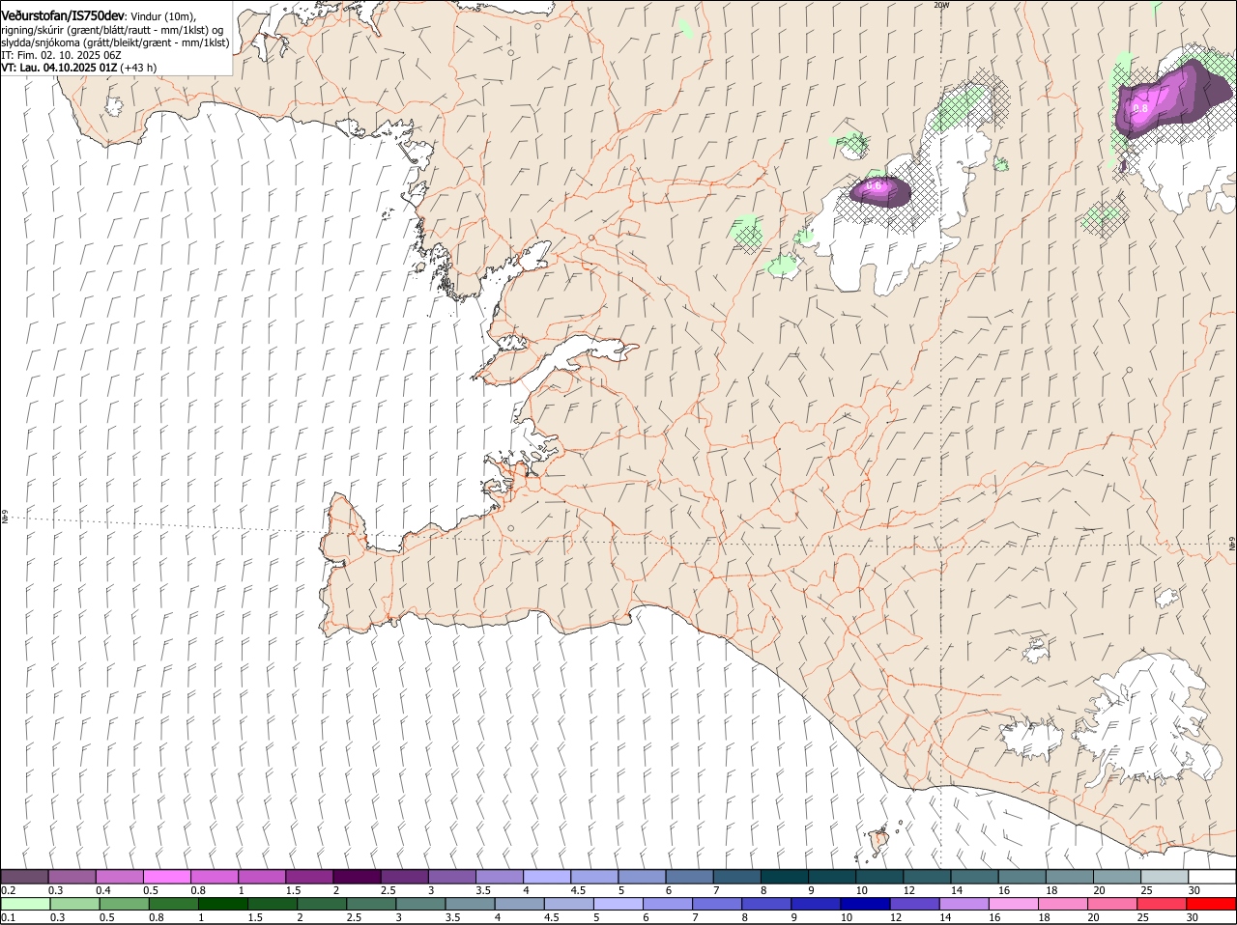This screenshot has height=925, width=1237.
Task: Click the red 30 swatch in rain legend
Action: (1211, 904)
